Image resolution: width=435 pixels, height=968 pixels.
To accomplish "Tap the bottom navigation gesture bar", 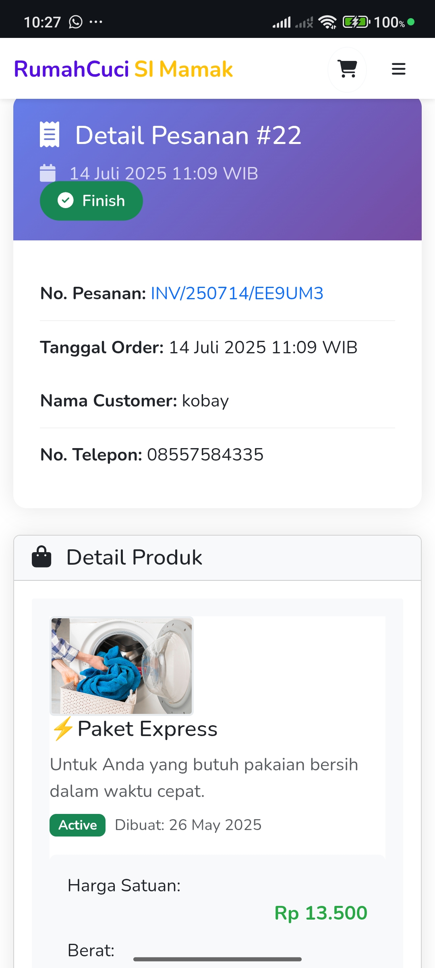I will pos(217,959).
